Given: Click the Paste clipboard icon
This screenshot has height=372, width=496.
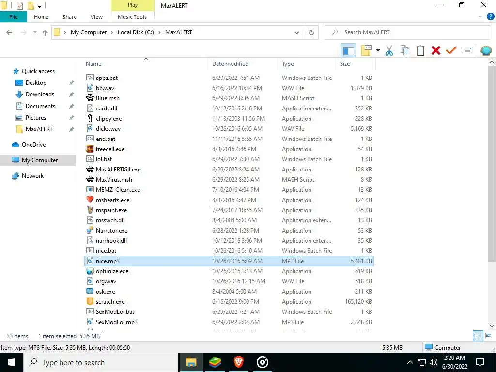Looking at the screenshot, I should [420, 50].
